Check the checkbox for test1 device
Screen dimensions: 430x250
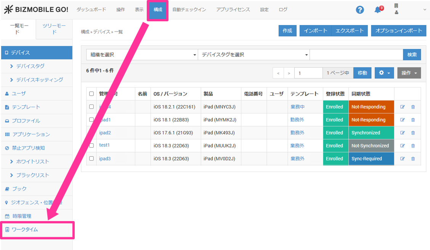coord(91,145)
